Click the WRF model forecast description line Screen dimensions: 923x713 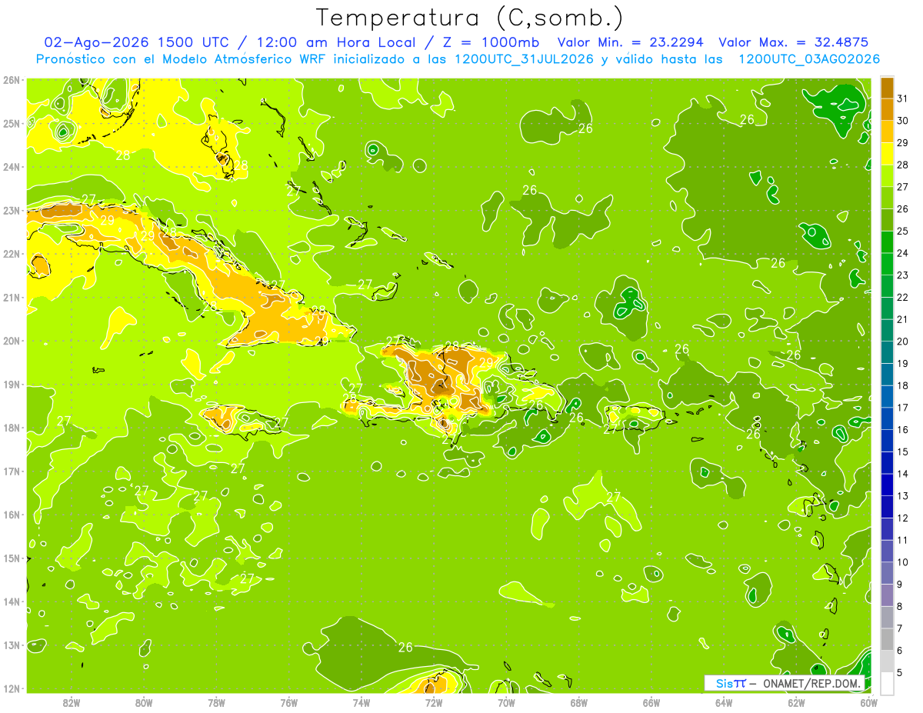point(458,58)
